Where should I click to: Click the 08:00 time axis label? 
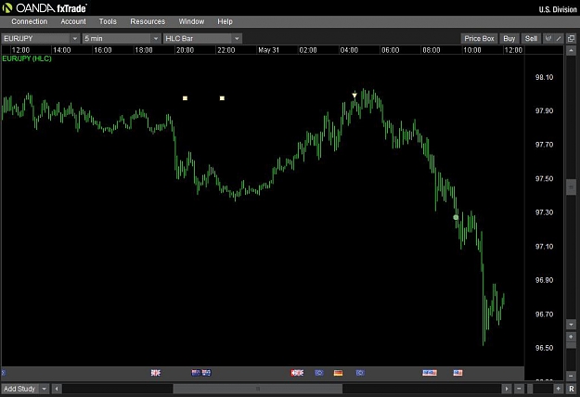[x=432, y=50]
